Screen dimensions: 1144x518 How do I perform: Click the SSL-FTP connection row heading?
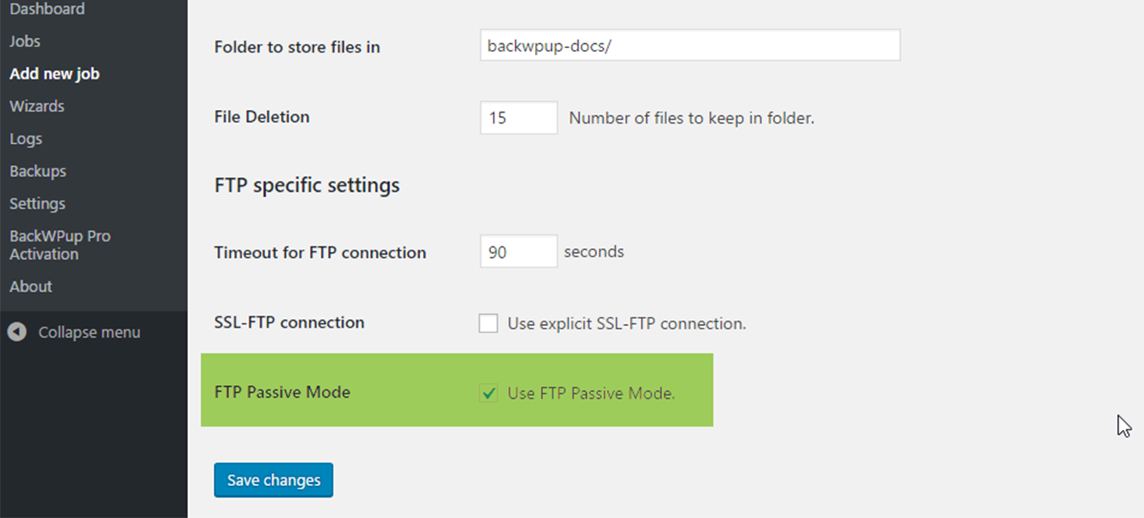click(x=290, y=322)
